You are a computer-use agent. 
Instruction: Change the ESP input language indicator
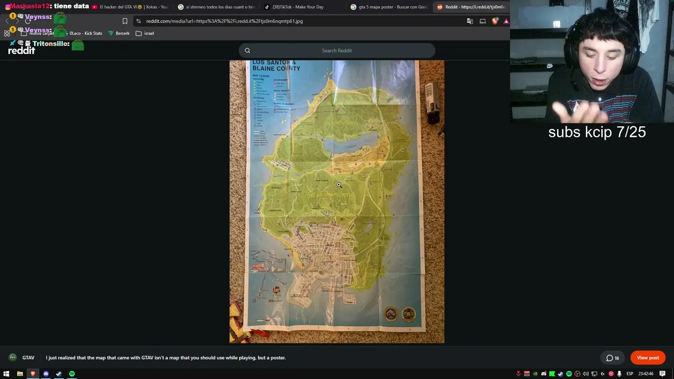coord(630,374)
